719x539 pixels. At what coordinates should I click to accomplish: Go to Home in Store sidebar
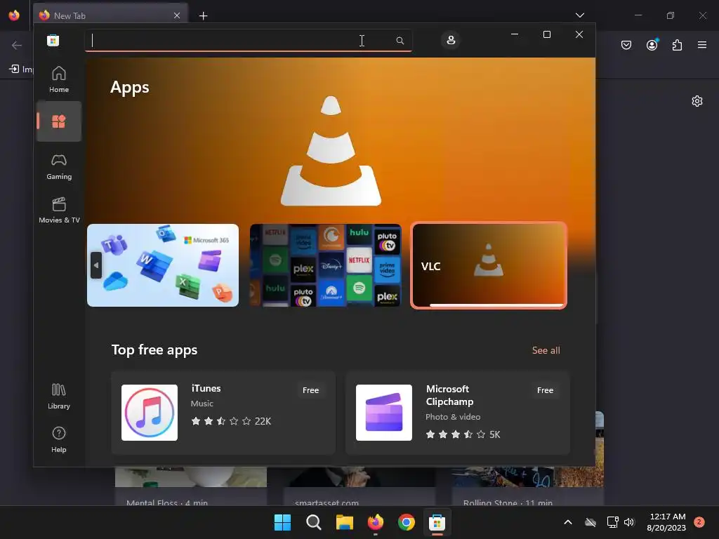(59, 79)
